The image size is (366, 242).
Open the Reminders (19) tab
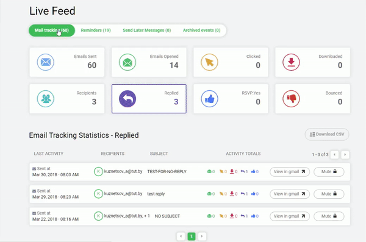coord(96,30)
